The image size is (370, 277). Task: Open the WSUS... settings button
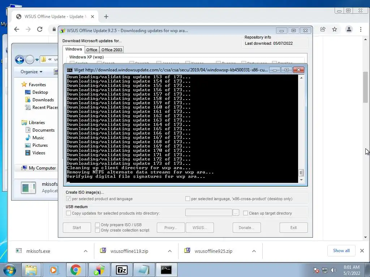[199, 228]
